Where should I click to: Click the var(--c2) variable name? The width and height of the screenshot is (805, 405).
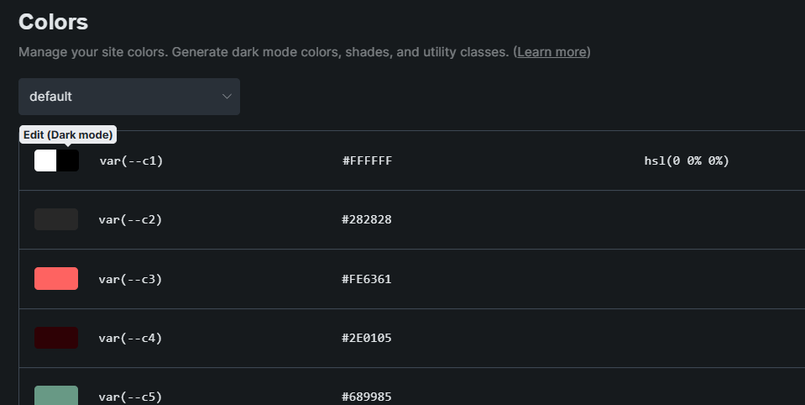(x=130, y=219)
